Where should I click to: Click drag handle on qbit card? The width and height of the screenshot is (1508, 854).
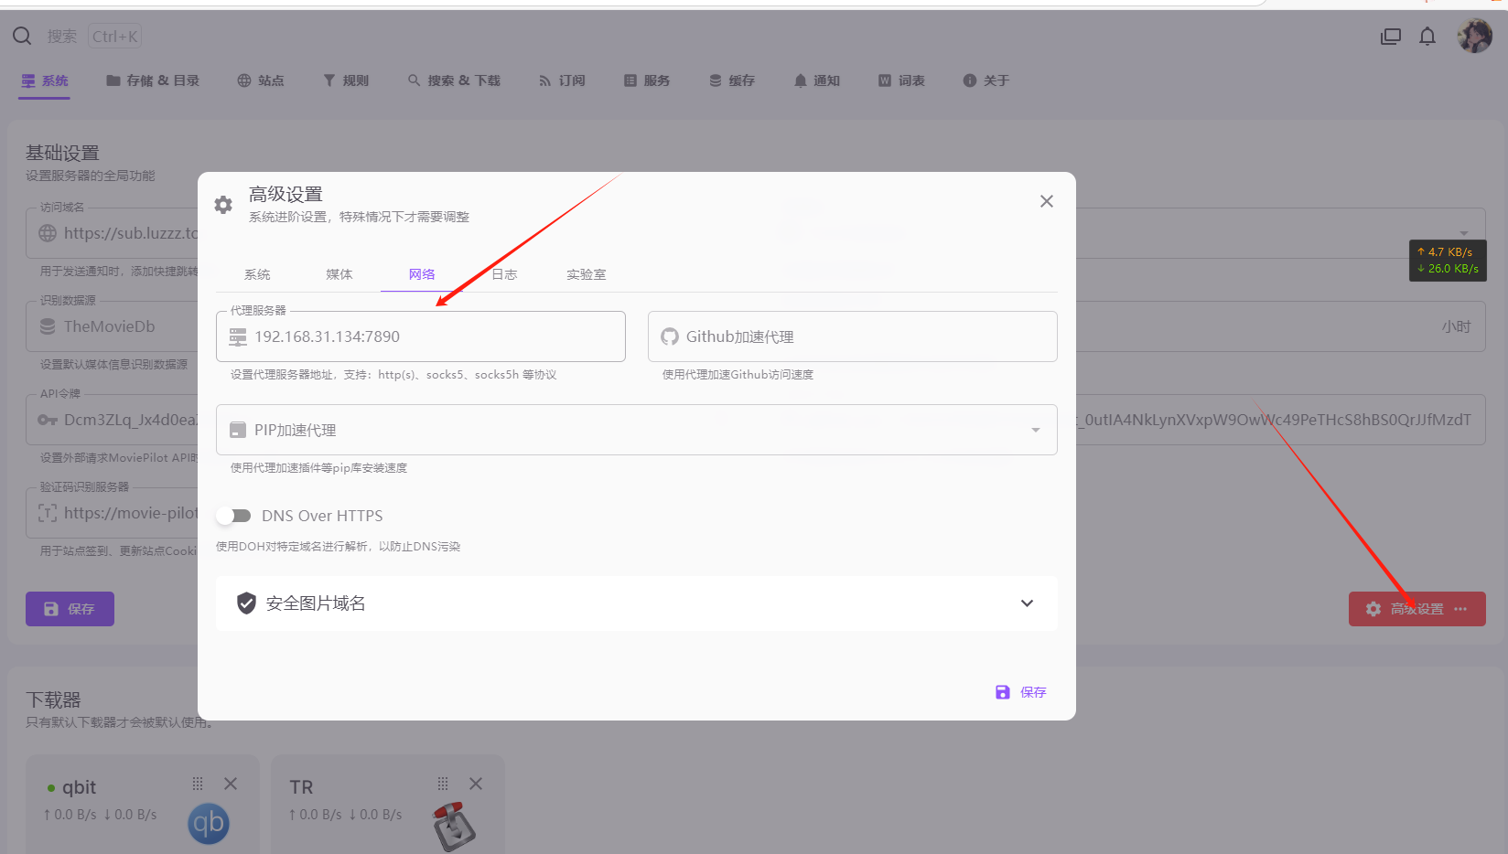tap(198, 784)
